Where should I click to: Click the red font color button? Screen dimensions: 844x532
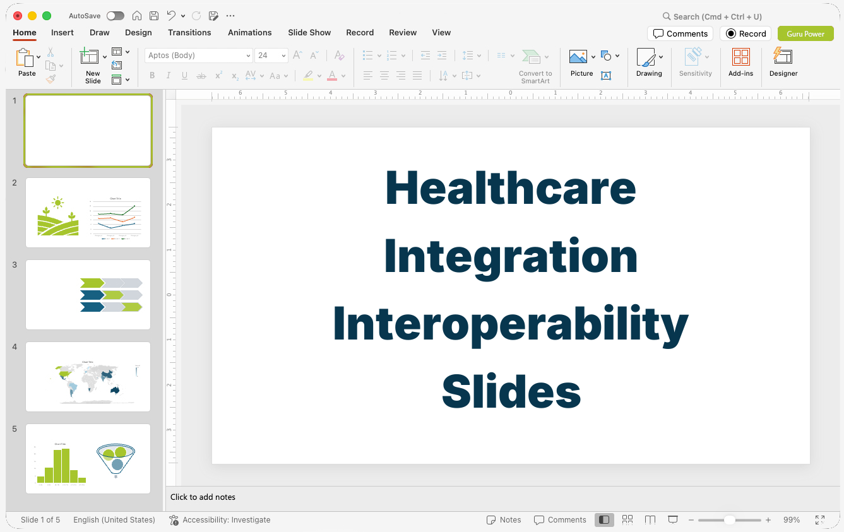(332, 76)
